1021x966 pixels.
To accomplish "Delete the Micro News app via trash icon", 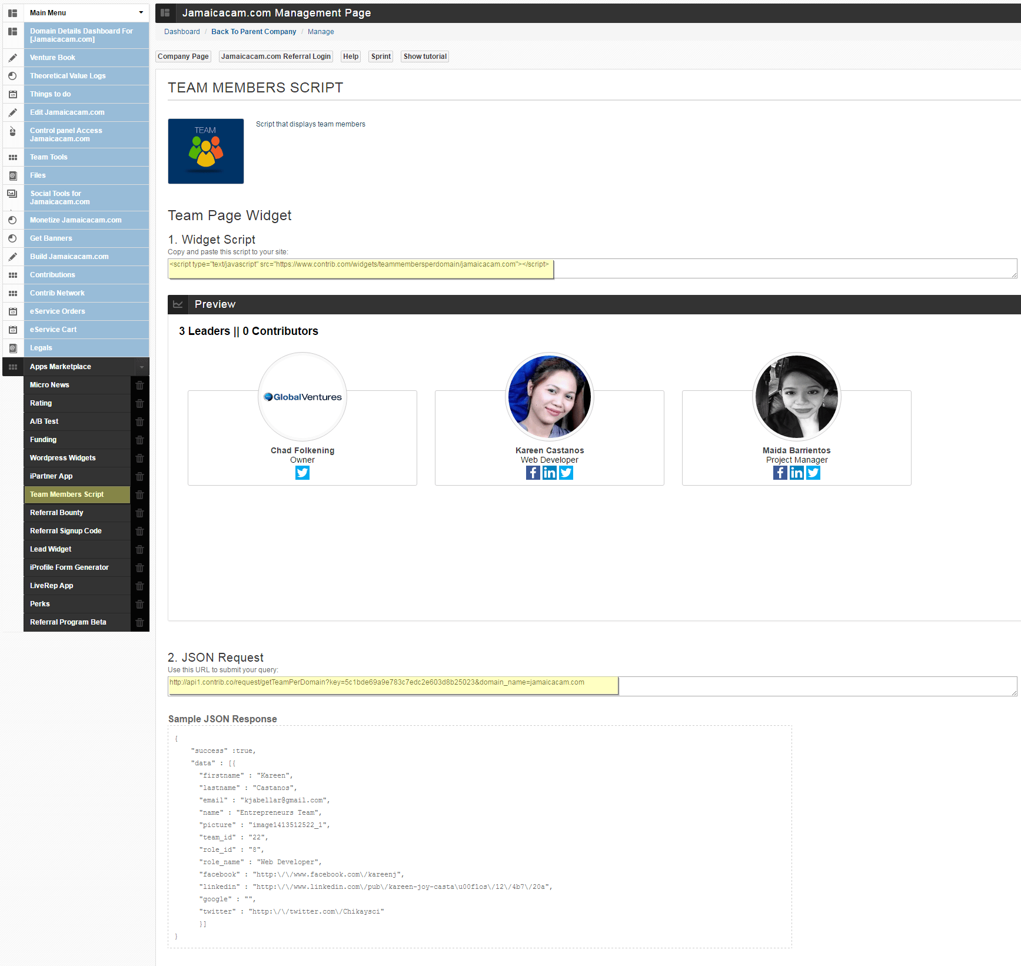I will 139,385.
